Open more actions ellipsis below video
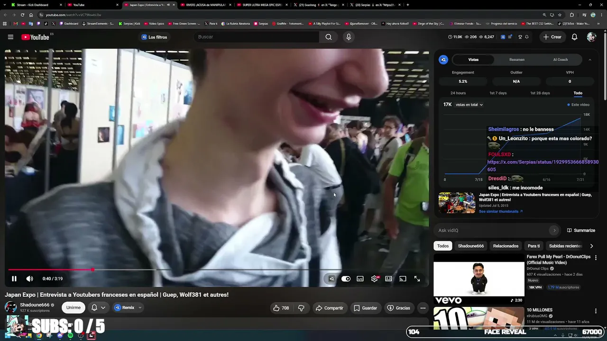Screen dimensions: 607x341 [423, 308]
